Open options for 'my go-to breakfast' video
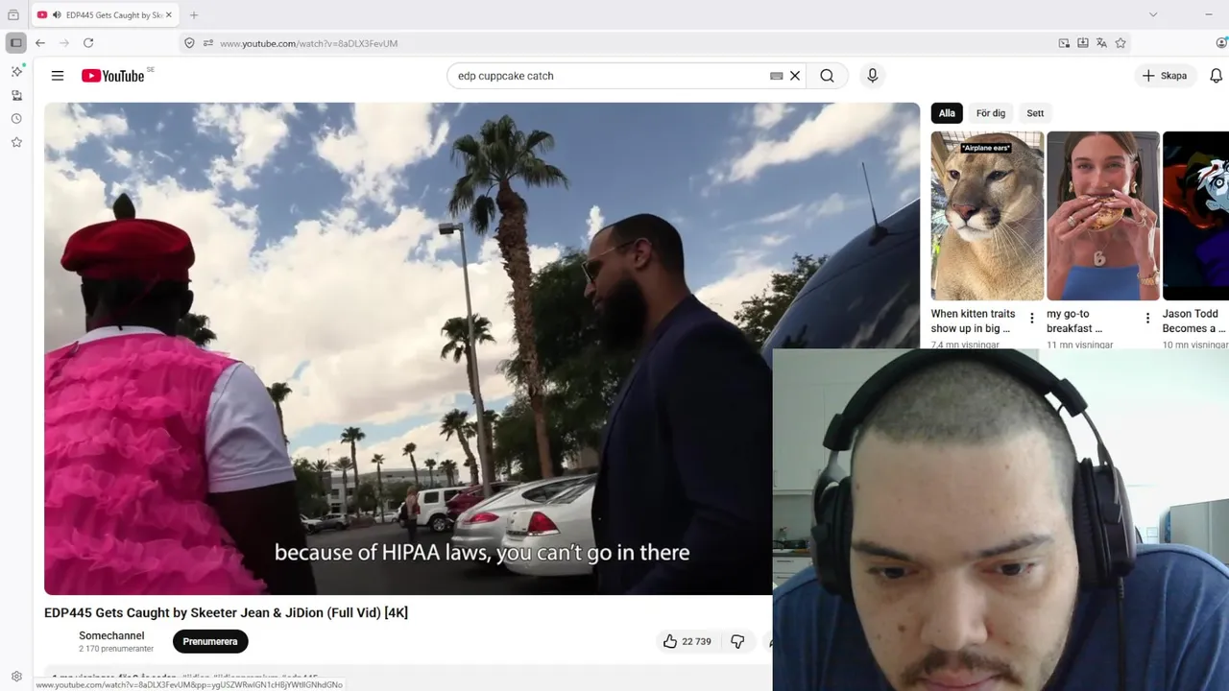 [x=1147, y=319]
